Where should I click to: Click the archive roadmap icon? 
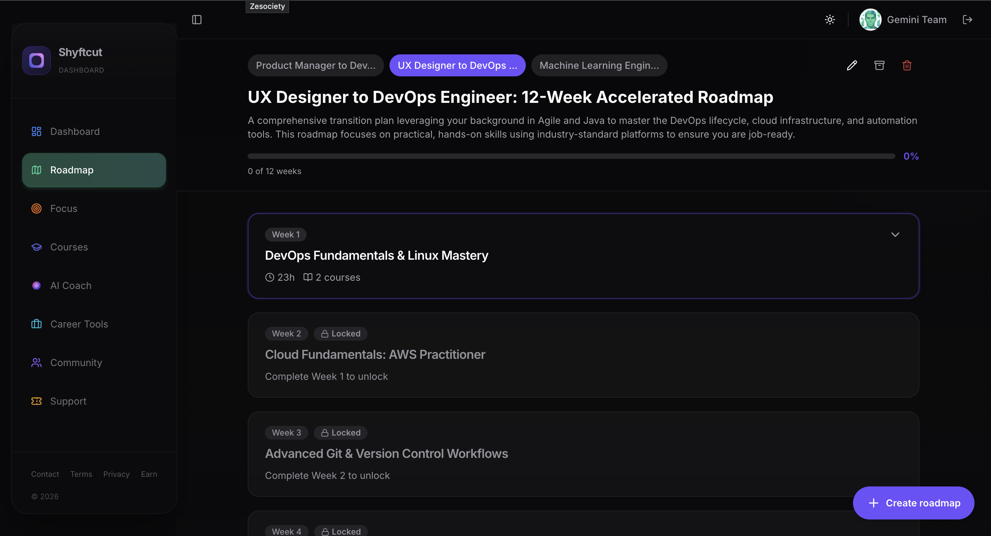pyautogui.click(x=880, y=65)
